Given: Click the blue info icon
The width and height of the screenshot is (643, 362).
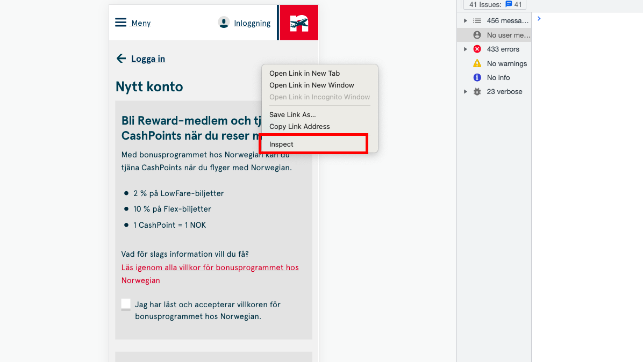Looking at the screenshot, I should [477, 77].
